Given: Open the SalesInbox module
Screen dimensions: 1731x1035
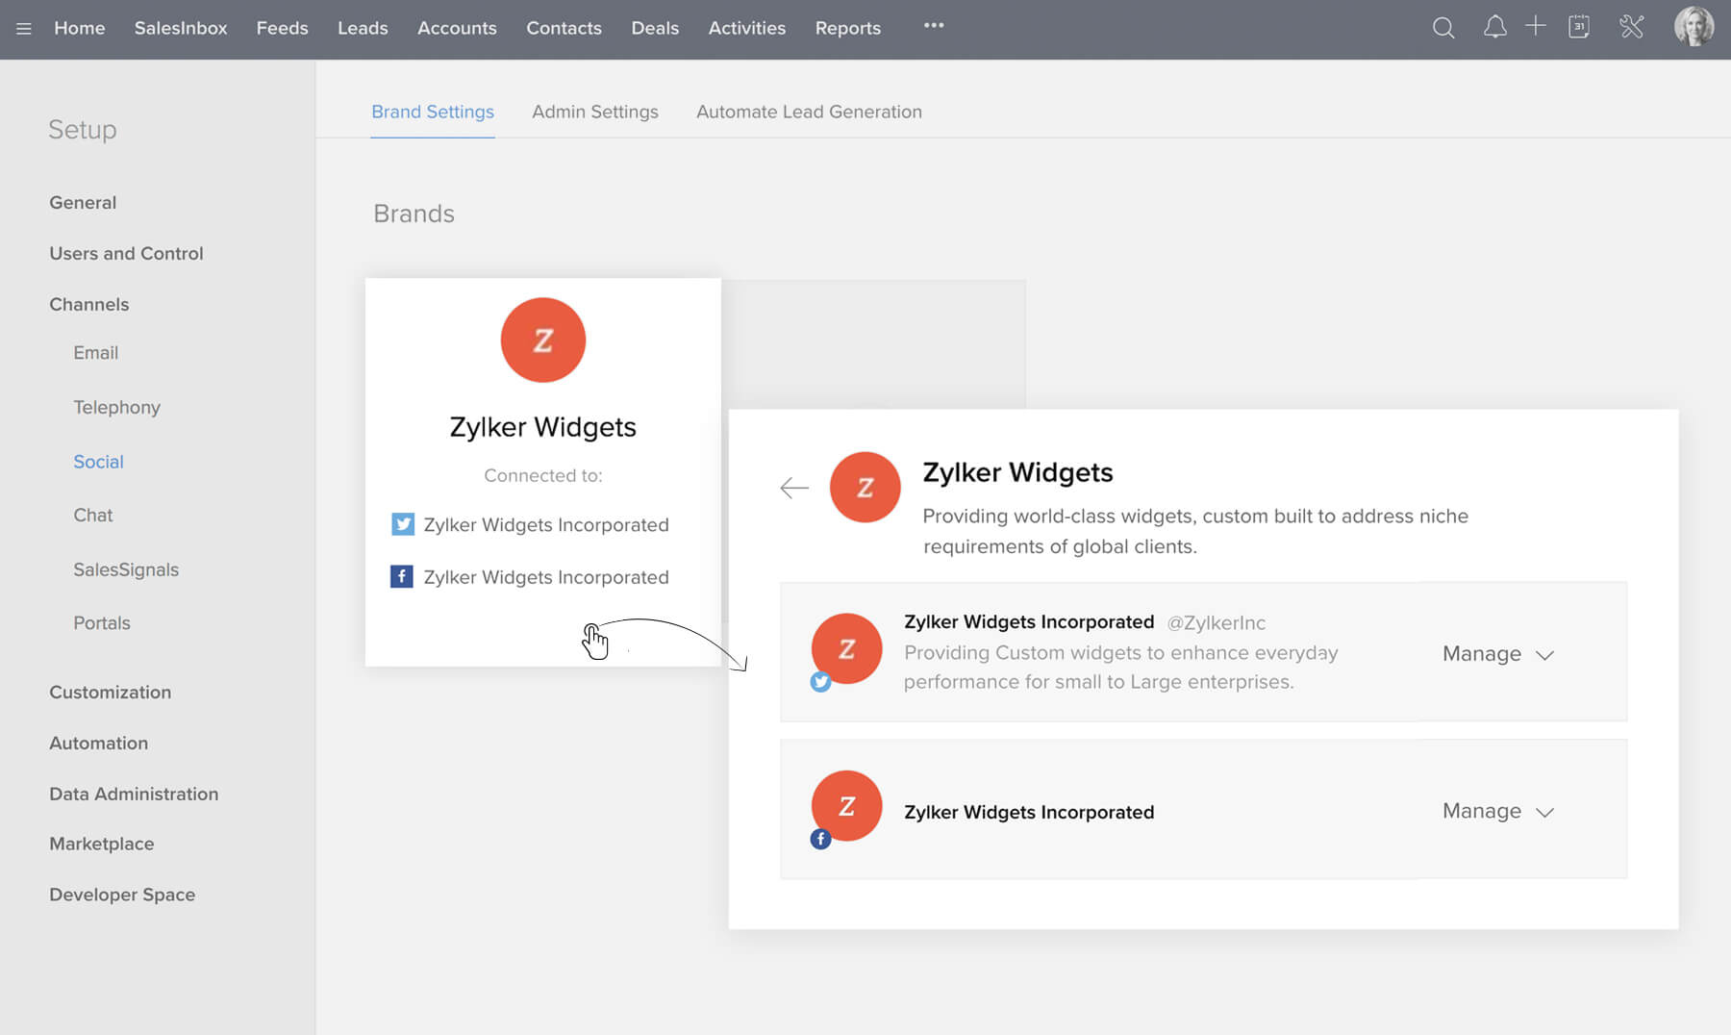Looking at the screenshot, I should (x=181, y=29).
